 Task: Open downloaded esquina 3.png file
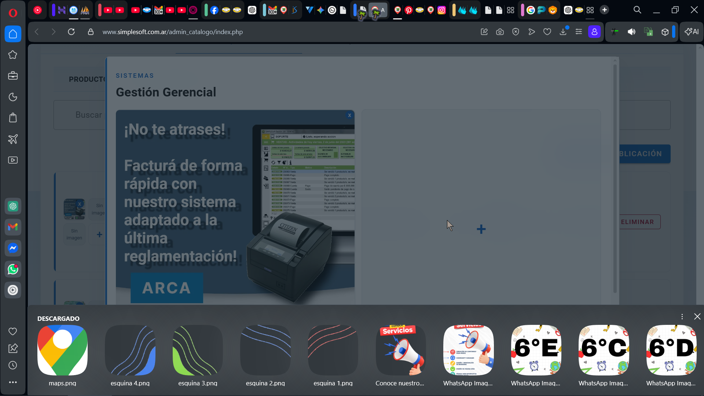point(198,356)
